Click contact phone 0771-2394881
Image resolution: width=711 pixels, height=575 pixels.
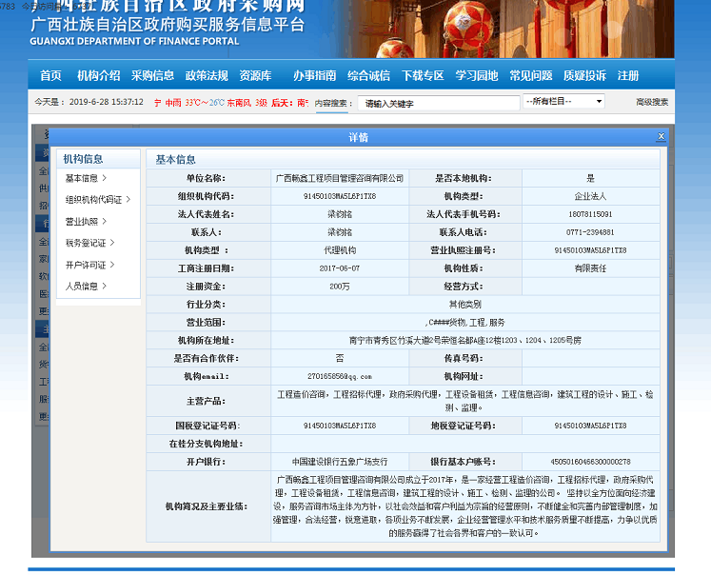pyautogui.click(x=590, y=232)
